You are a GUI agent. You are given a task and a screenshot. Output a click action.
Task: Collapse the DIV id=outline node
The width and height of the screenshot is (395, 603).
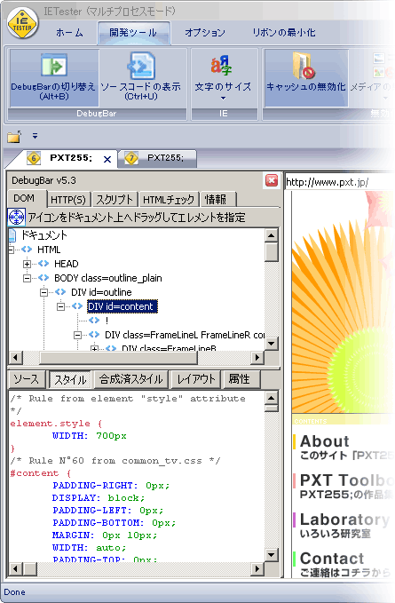point(43,292)
